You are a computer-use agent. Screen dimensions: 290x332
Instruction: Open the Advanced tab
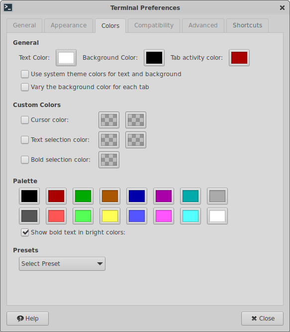(x=203, y=25)
